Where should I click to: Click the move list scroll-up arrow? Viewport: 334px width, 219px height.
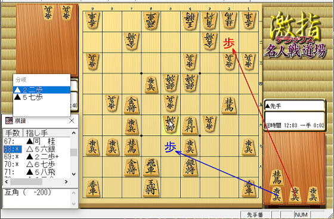click(74, 133)
